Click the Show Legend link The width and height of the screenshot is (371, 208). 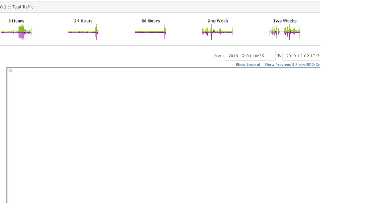click(247, 65)
